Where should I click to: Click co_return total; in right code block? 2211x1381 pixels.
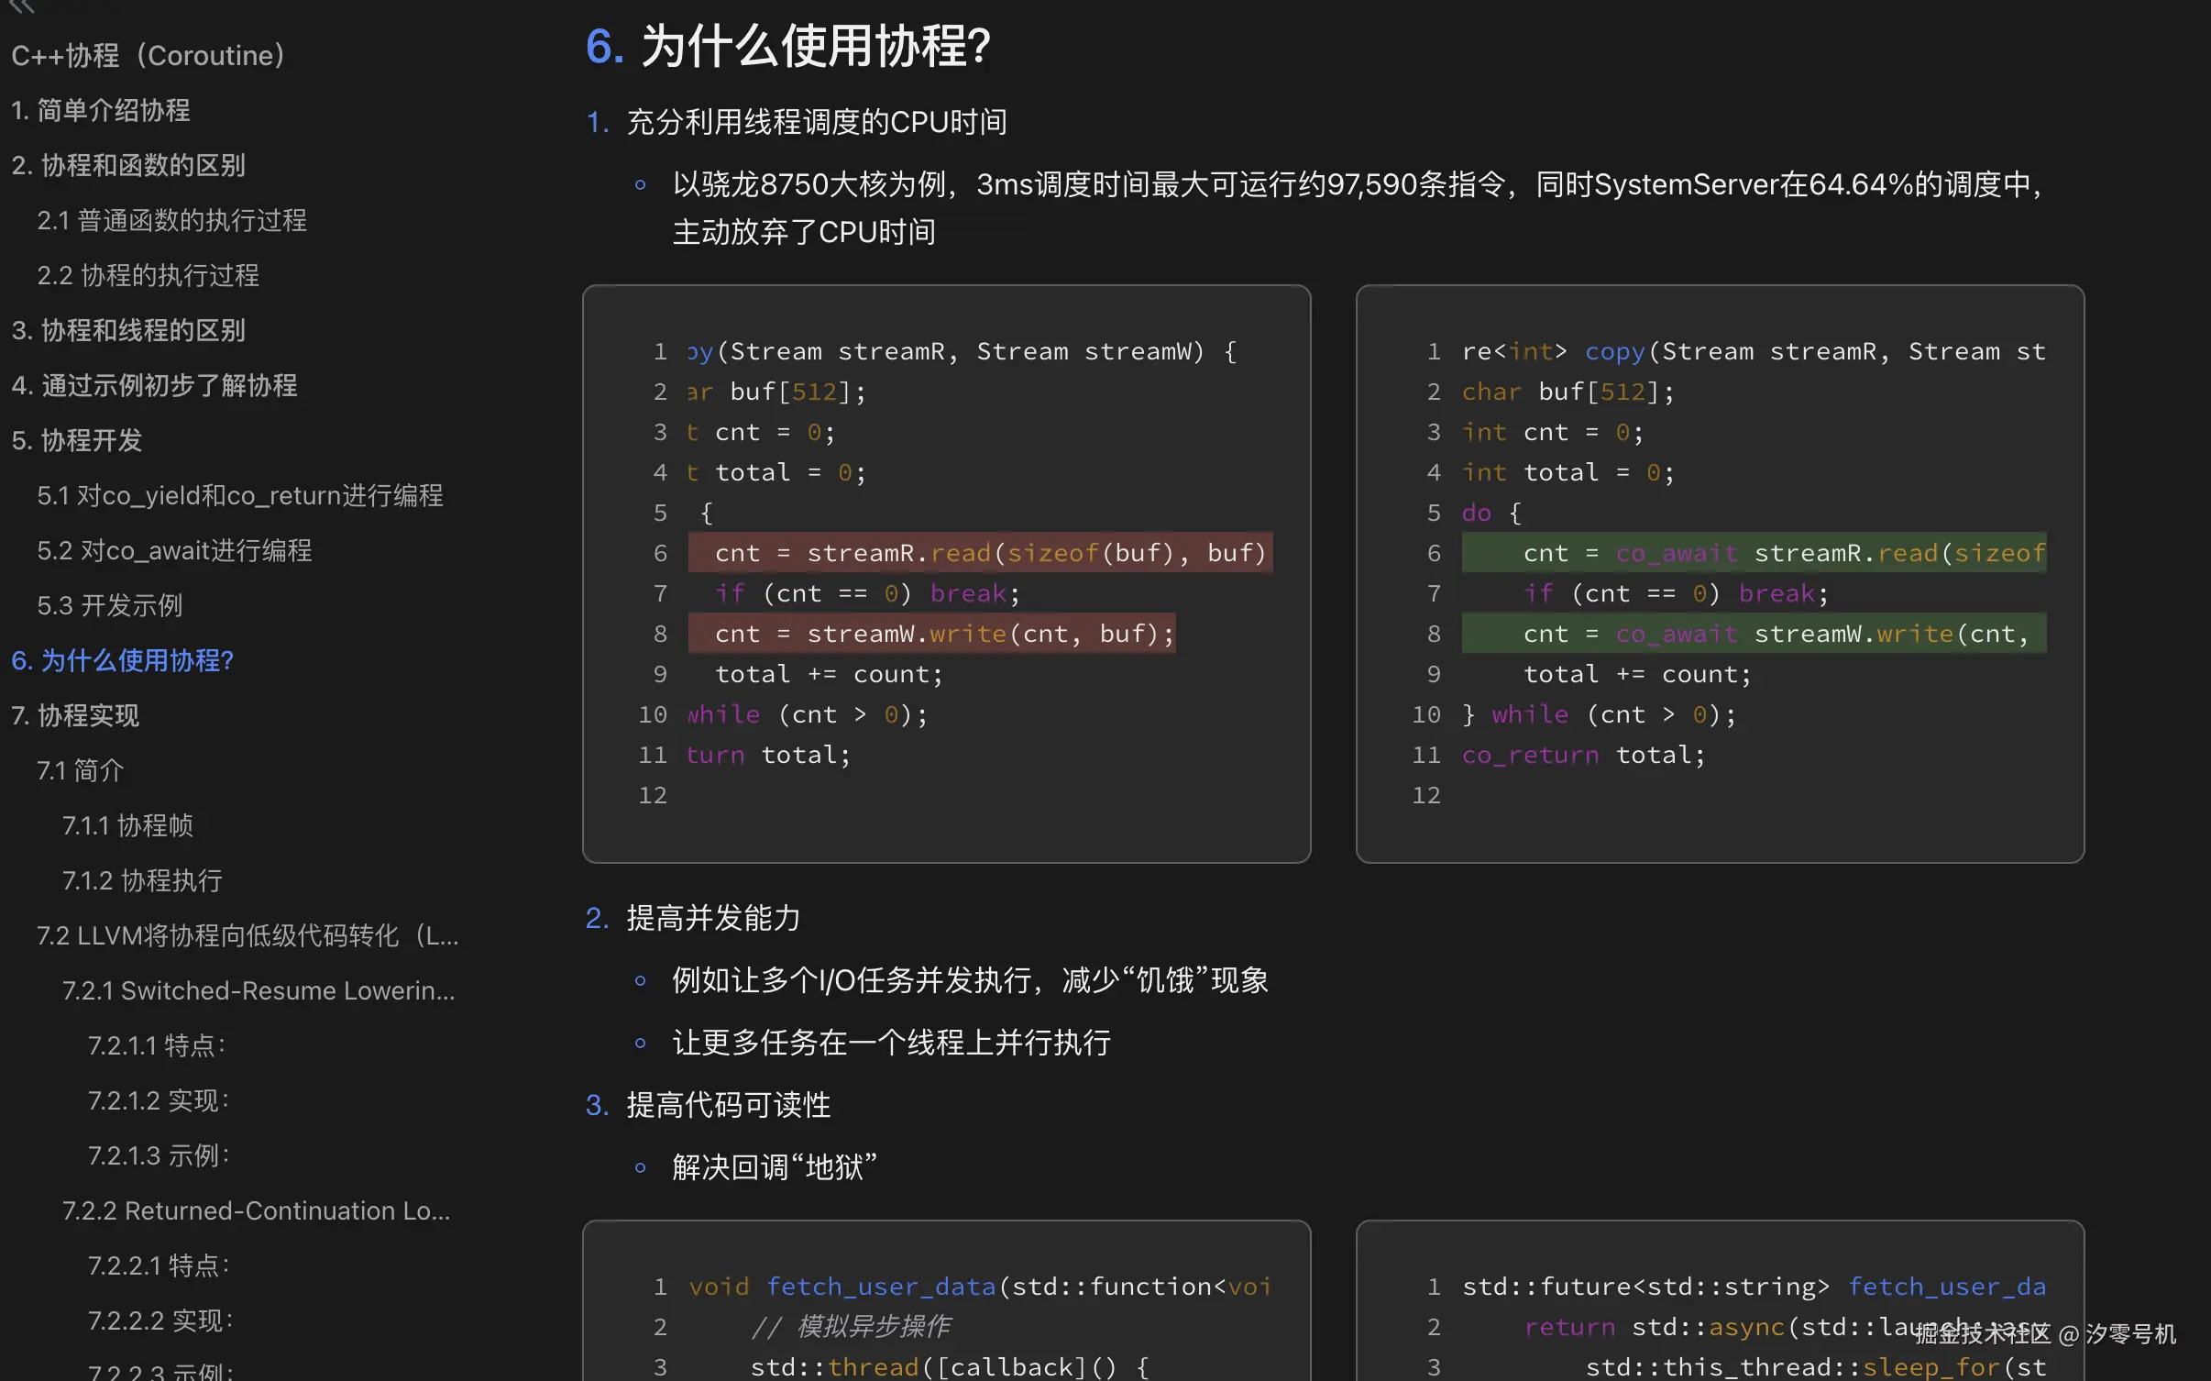pyautogui.click(x=1584, y=755)
